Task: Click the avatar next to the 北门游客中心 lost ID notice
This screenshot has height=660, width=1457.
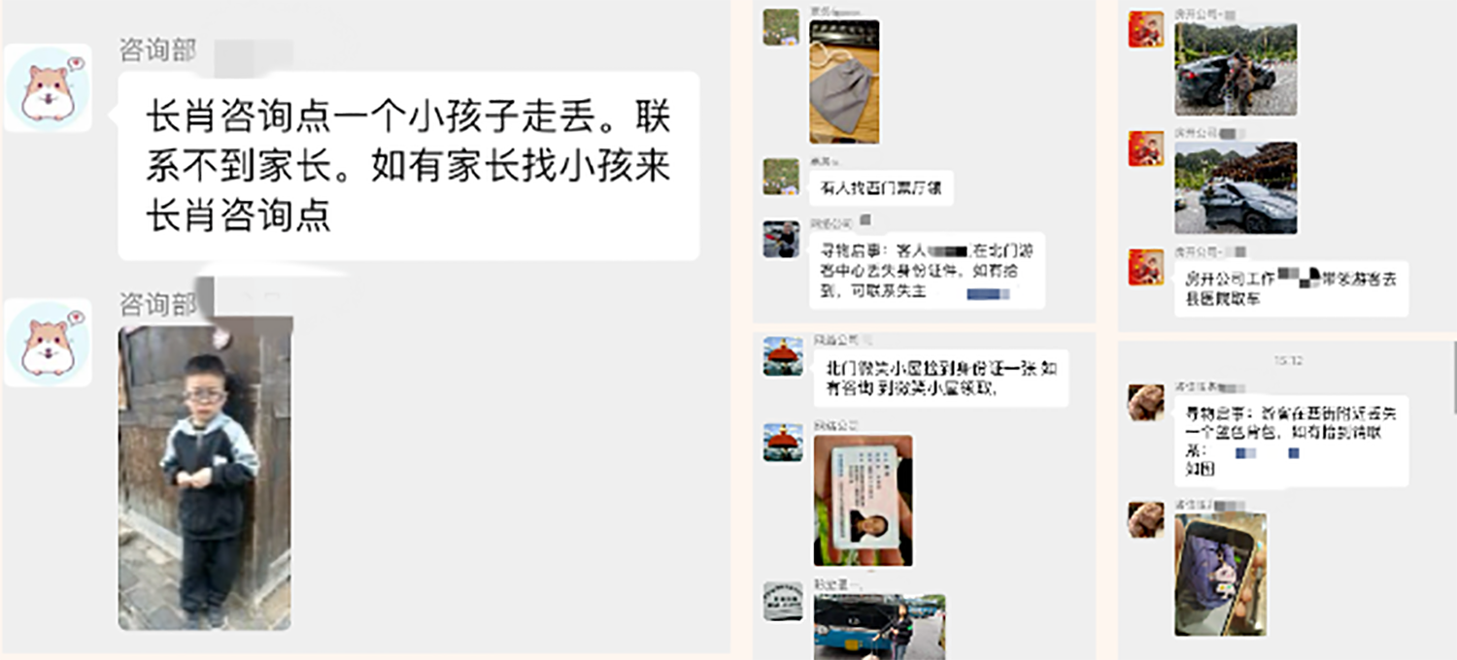Action: click(x=781, y=239)
